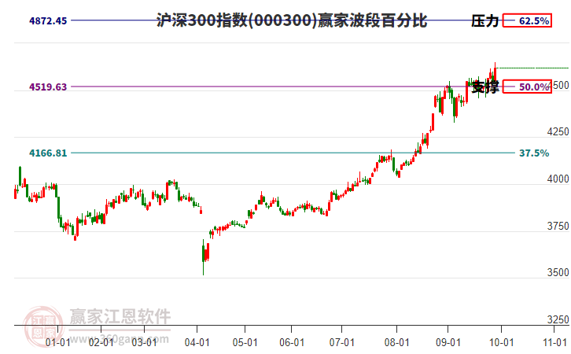Click the 压力 resistance label

(485, 20)
